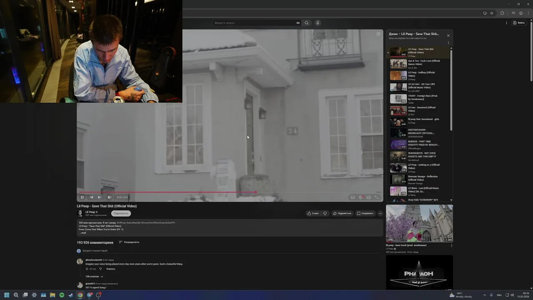This screenshot has height=300, width=533.
Task: Open the Lil Peep channel avatar
Action: [x=80, y=213]
